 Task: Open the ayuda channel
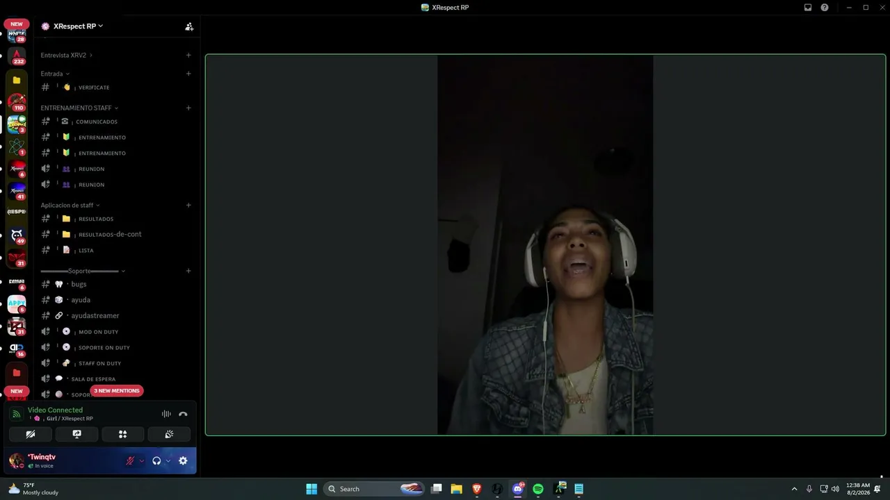click(x=115, y=300)
